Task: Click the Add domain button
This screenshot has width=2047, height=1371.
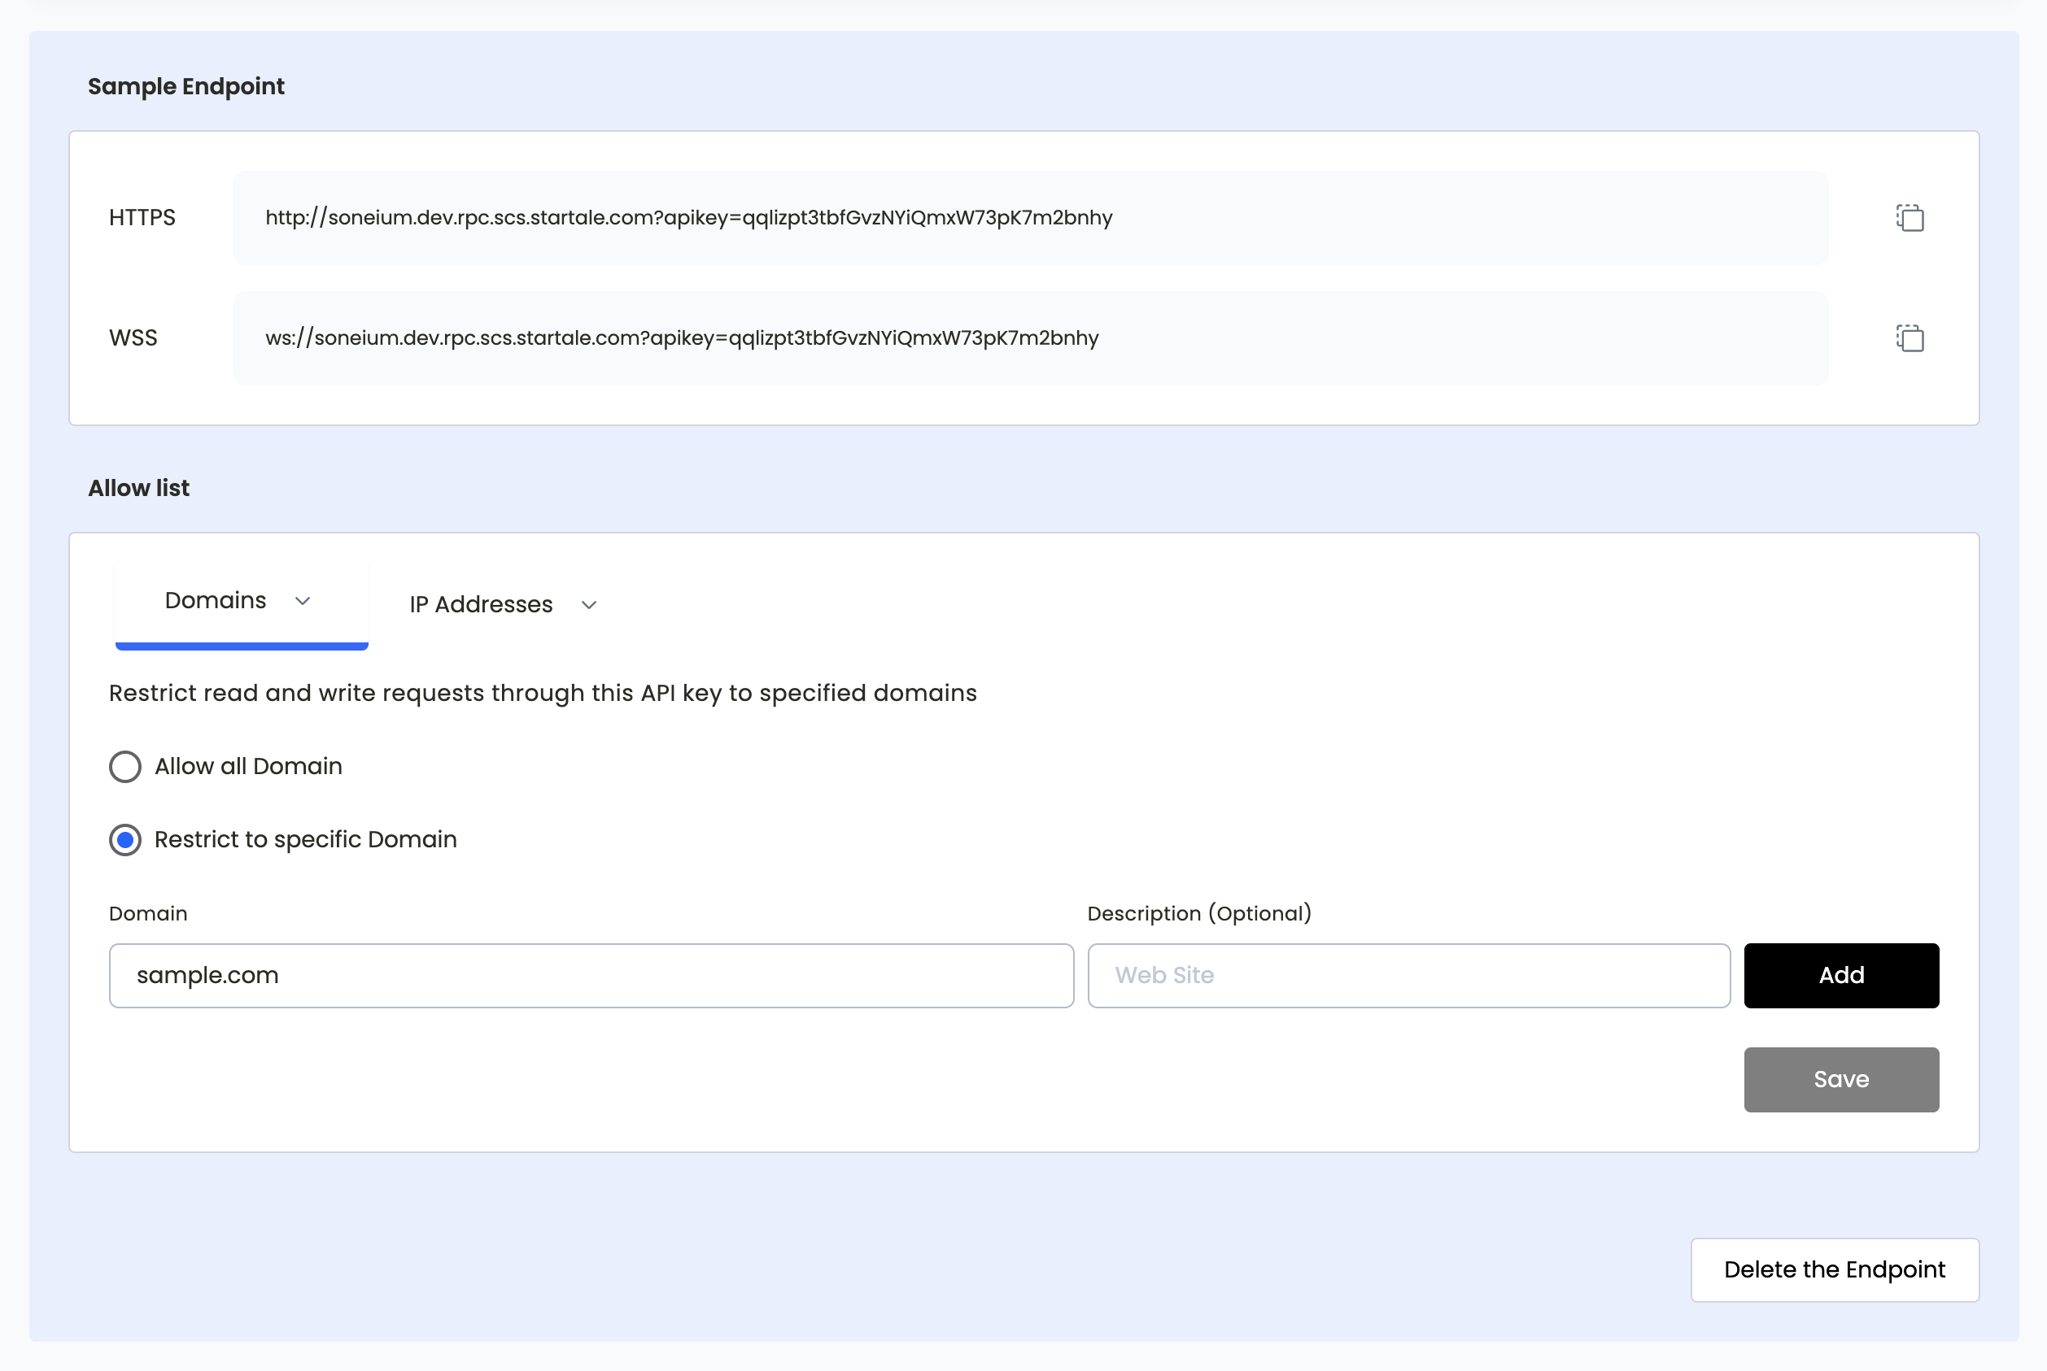Action: [1840, 975]
